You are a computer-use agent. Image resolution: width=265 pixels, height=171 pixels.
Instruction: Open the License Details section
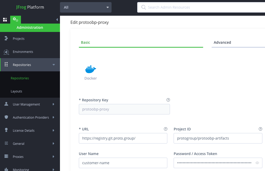pos(30,130)
